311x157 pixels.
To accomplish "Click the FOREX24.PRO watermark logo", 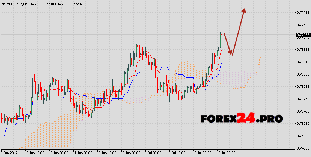I will click(242, 119).
